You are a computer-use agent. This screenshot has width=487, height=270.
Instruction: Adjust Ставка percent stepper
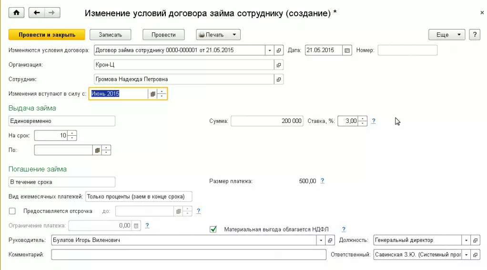pyautogui.click(x=363, y=121)
